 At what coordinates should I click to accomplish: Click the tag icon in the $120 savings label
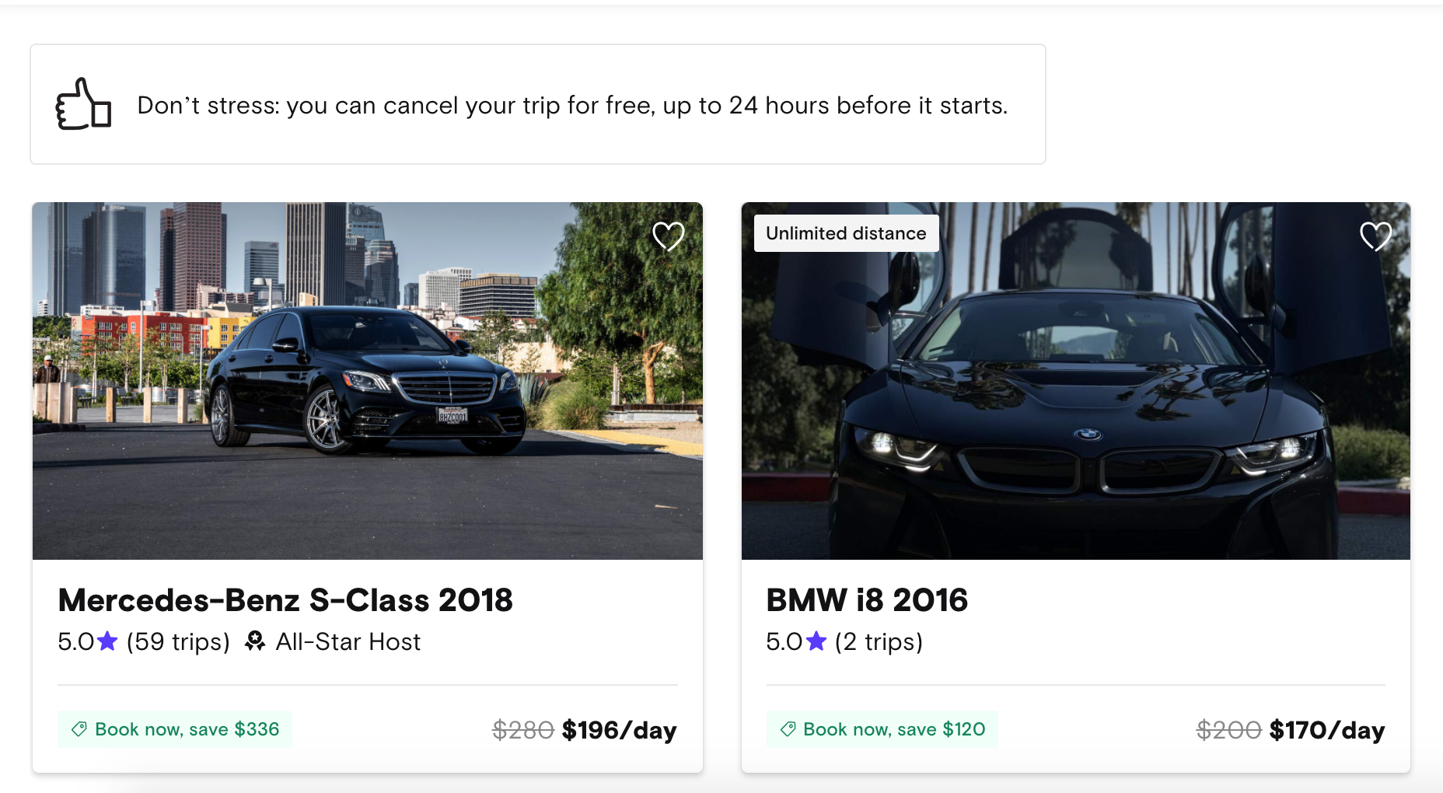click(x=786, y=729)
